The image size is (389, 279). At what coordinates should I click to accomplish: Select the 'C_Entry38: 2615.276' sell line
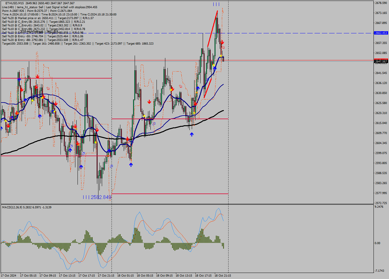coord(43,22)
